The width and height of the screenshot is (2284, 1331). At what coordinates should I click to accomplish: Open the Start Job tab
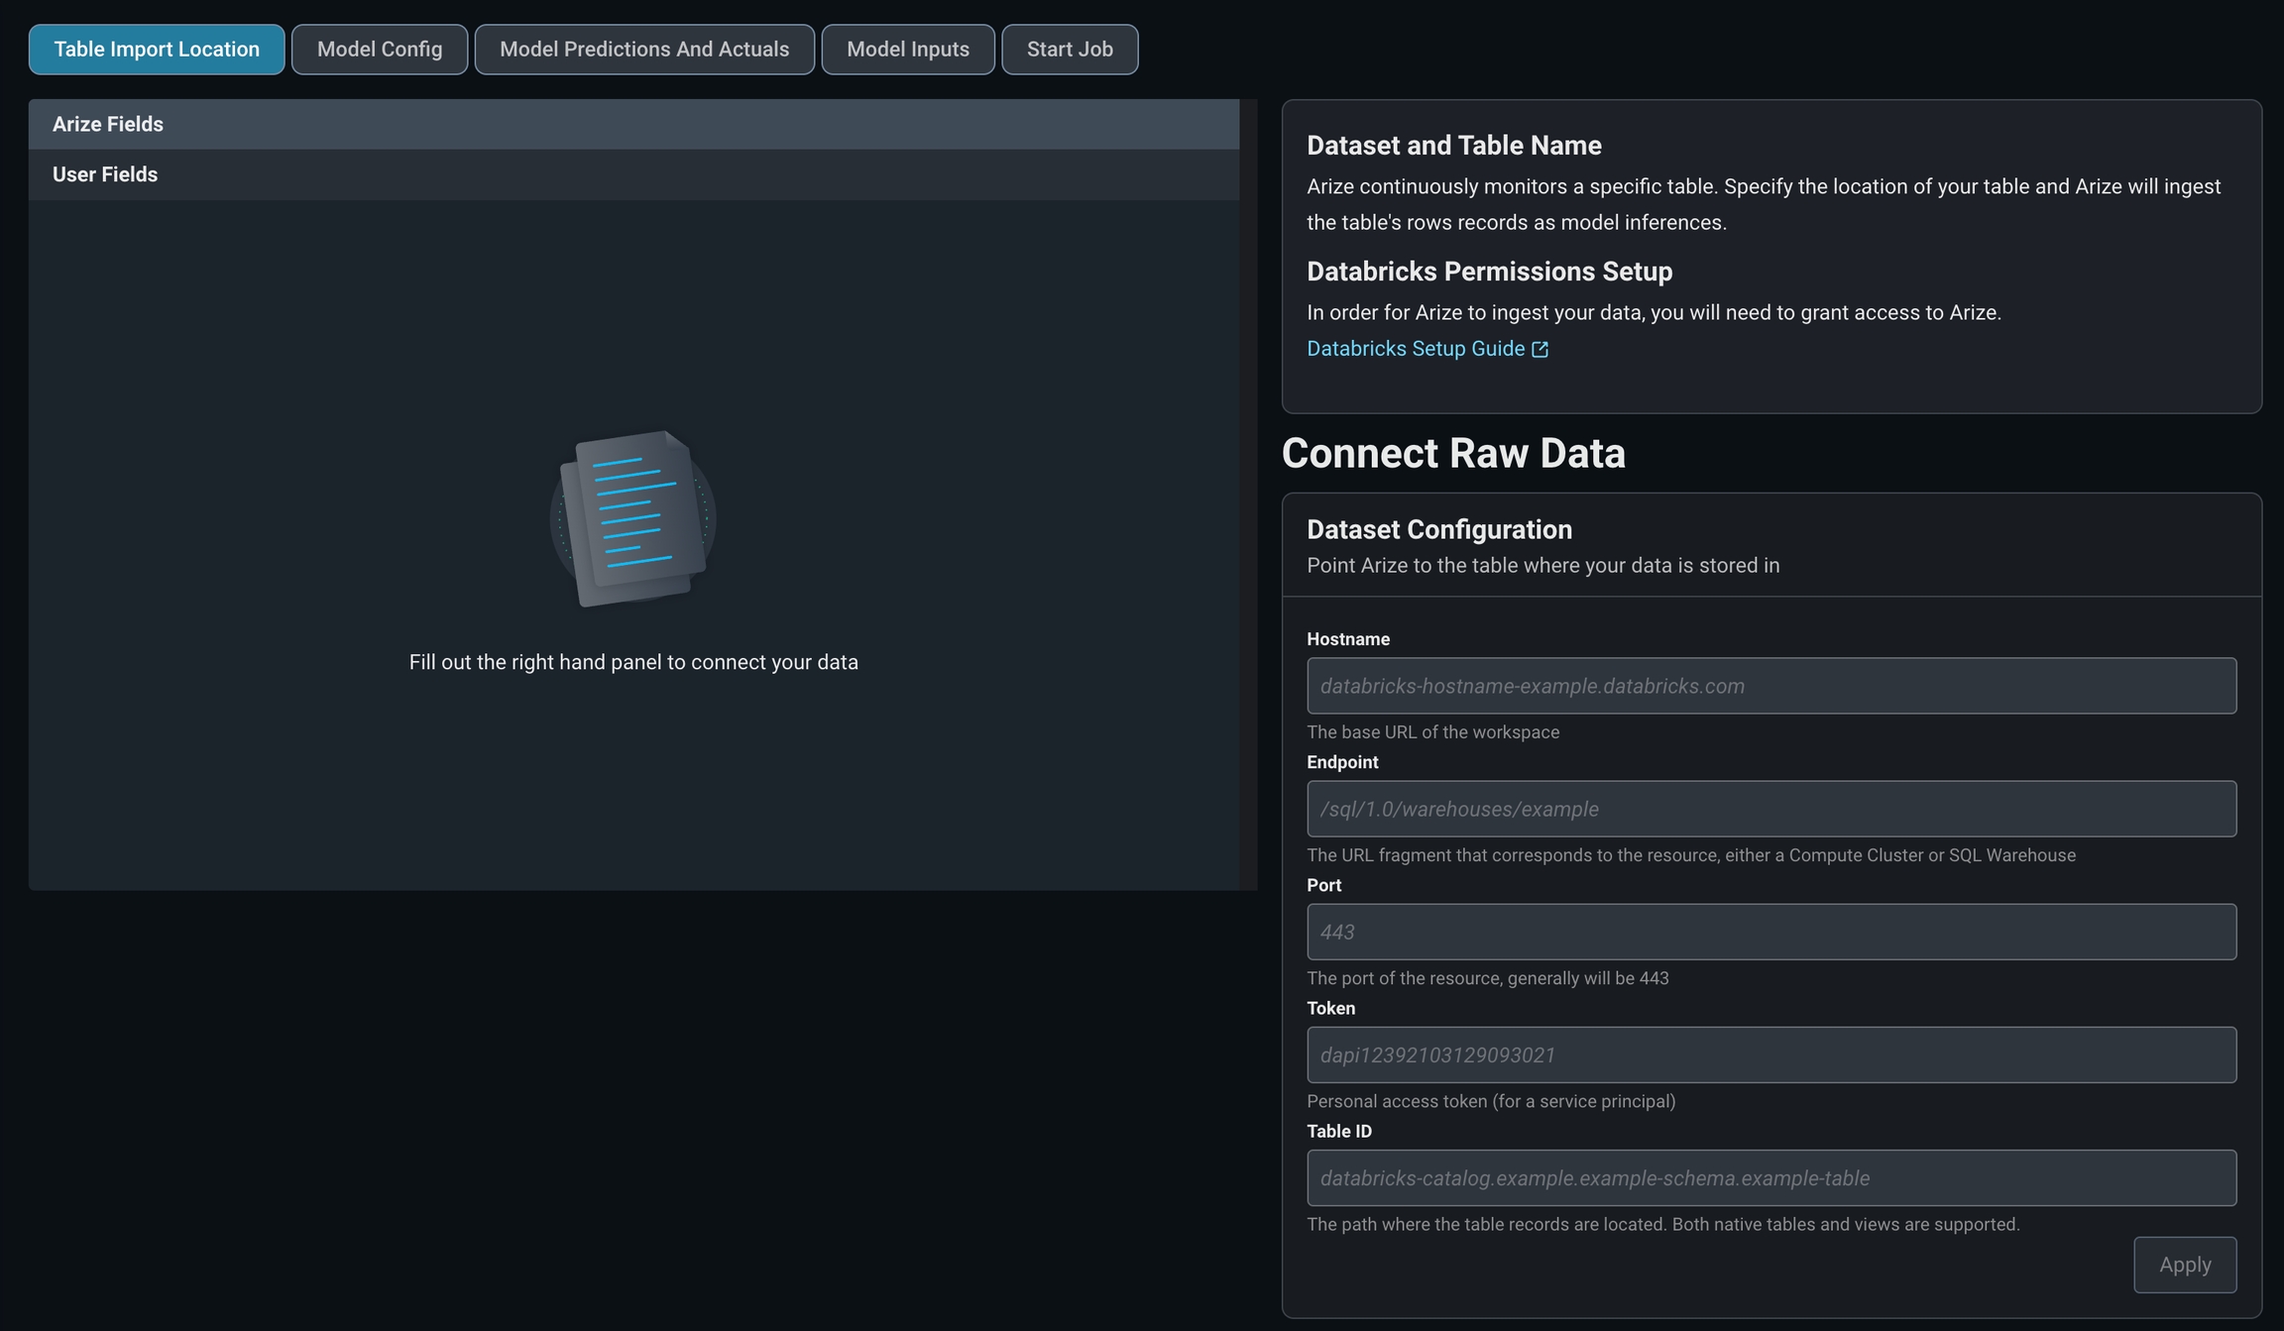(1070, 50)
